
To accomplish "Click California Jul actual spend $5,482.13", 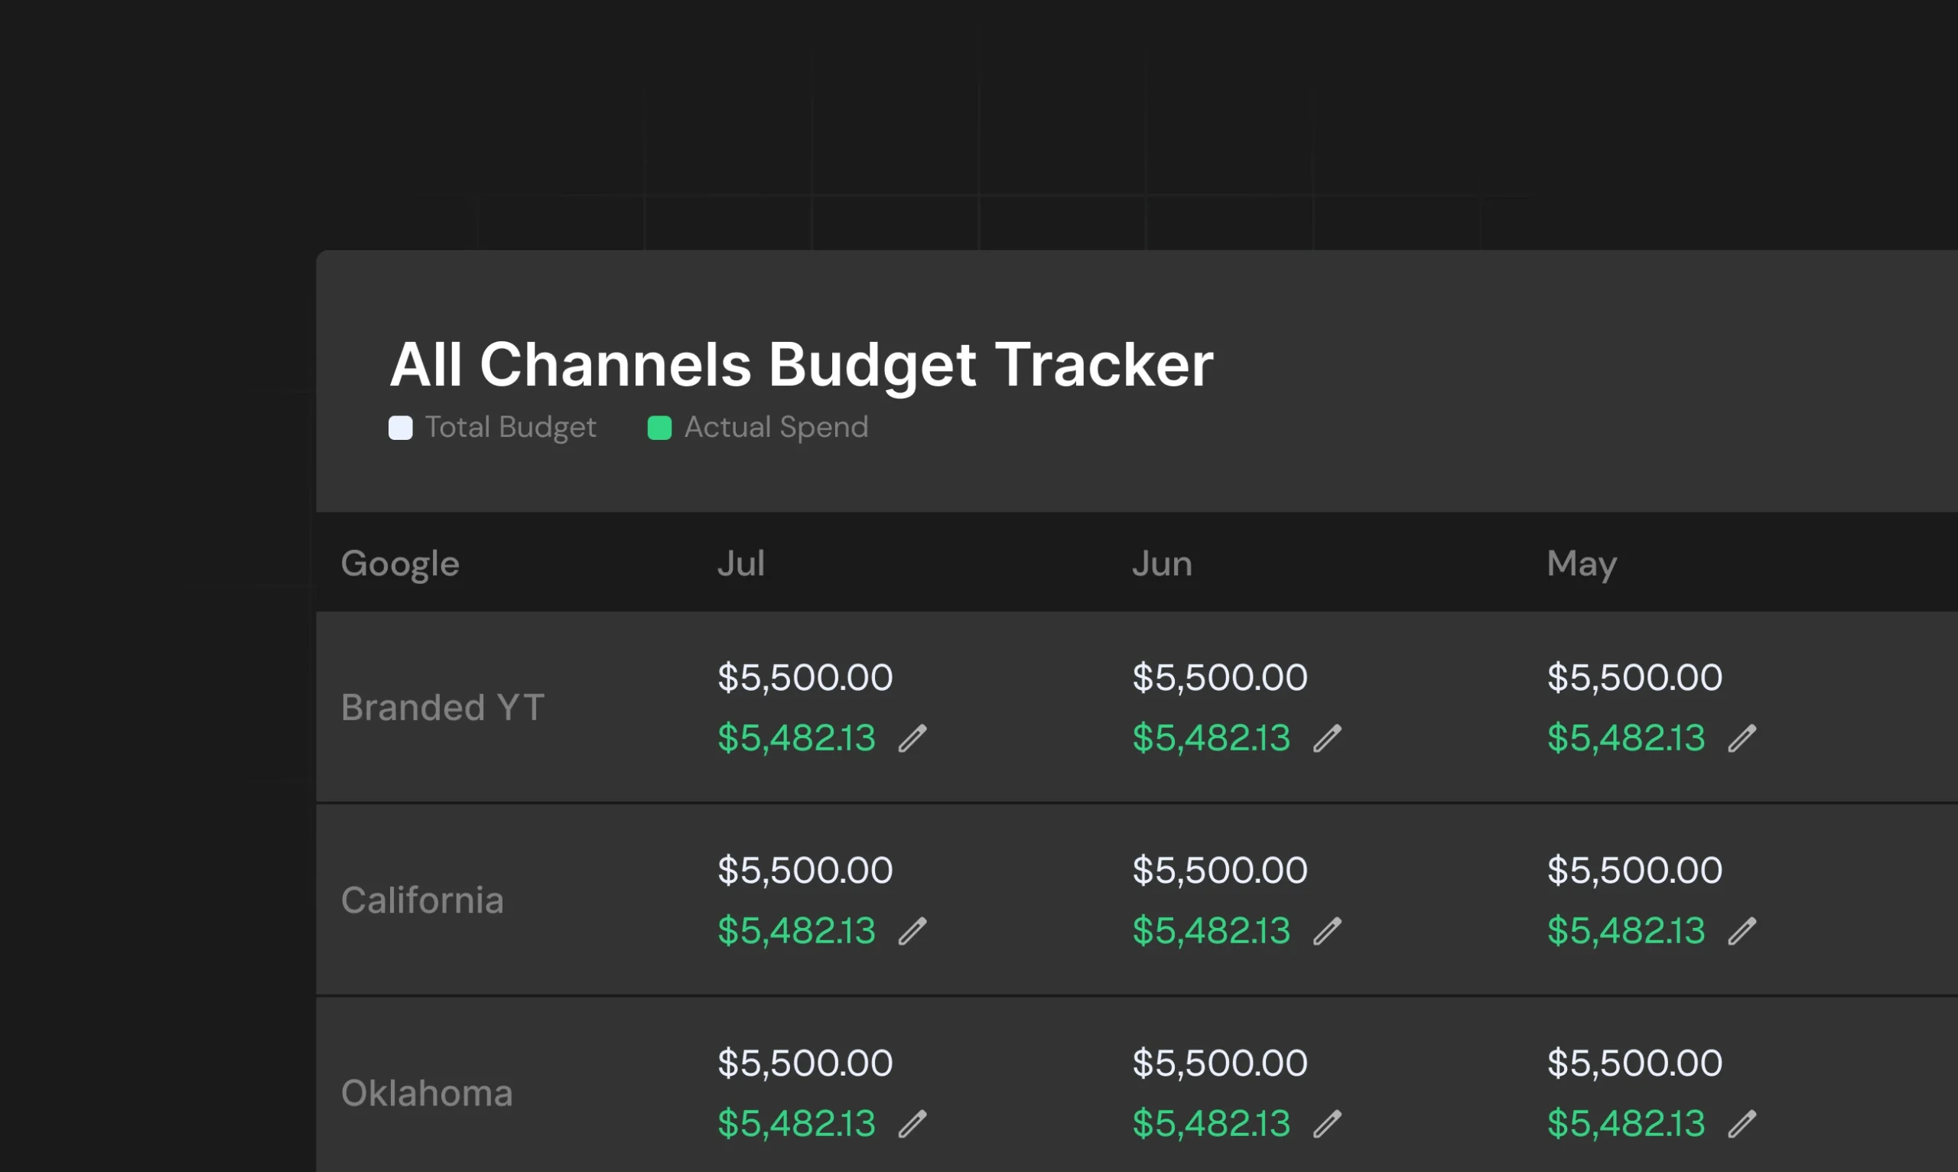I will (797, 931).
